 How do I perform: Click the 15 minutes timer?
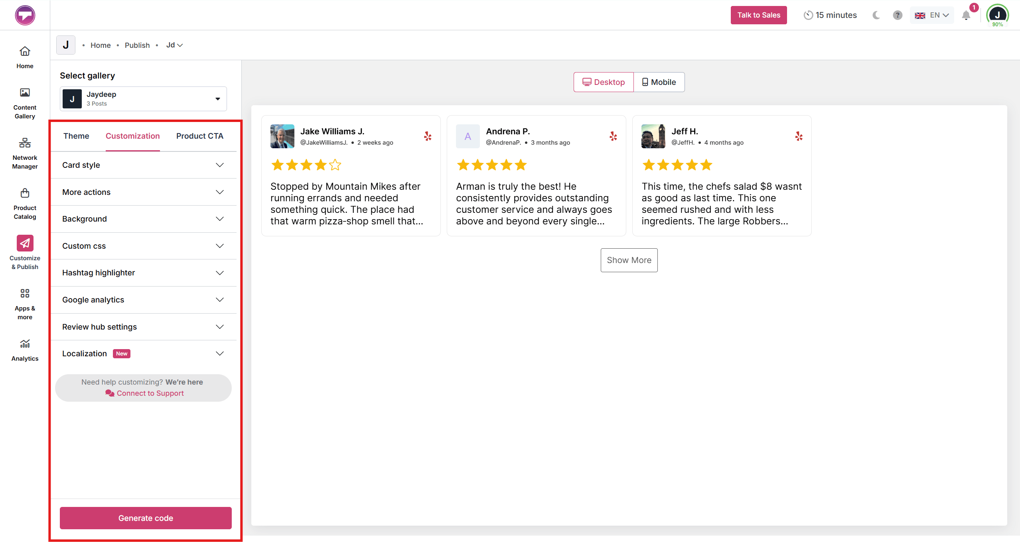[830, 15]
